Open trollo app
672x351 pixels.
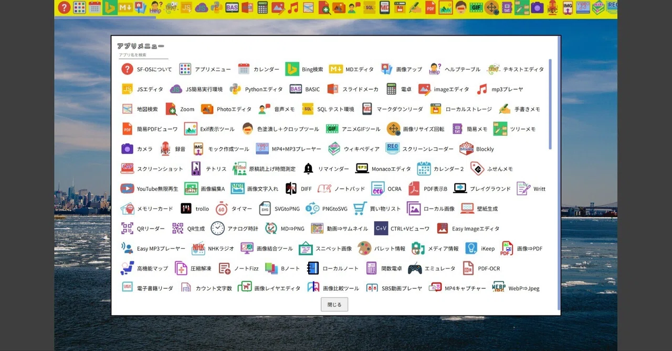tap(194, 209)
